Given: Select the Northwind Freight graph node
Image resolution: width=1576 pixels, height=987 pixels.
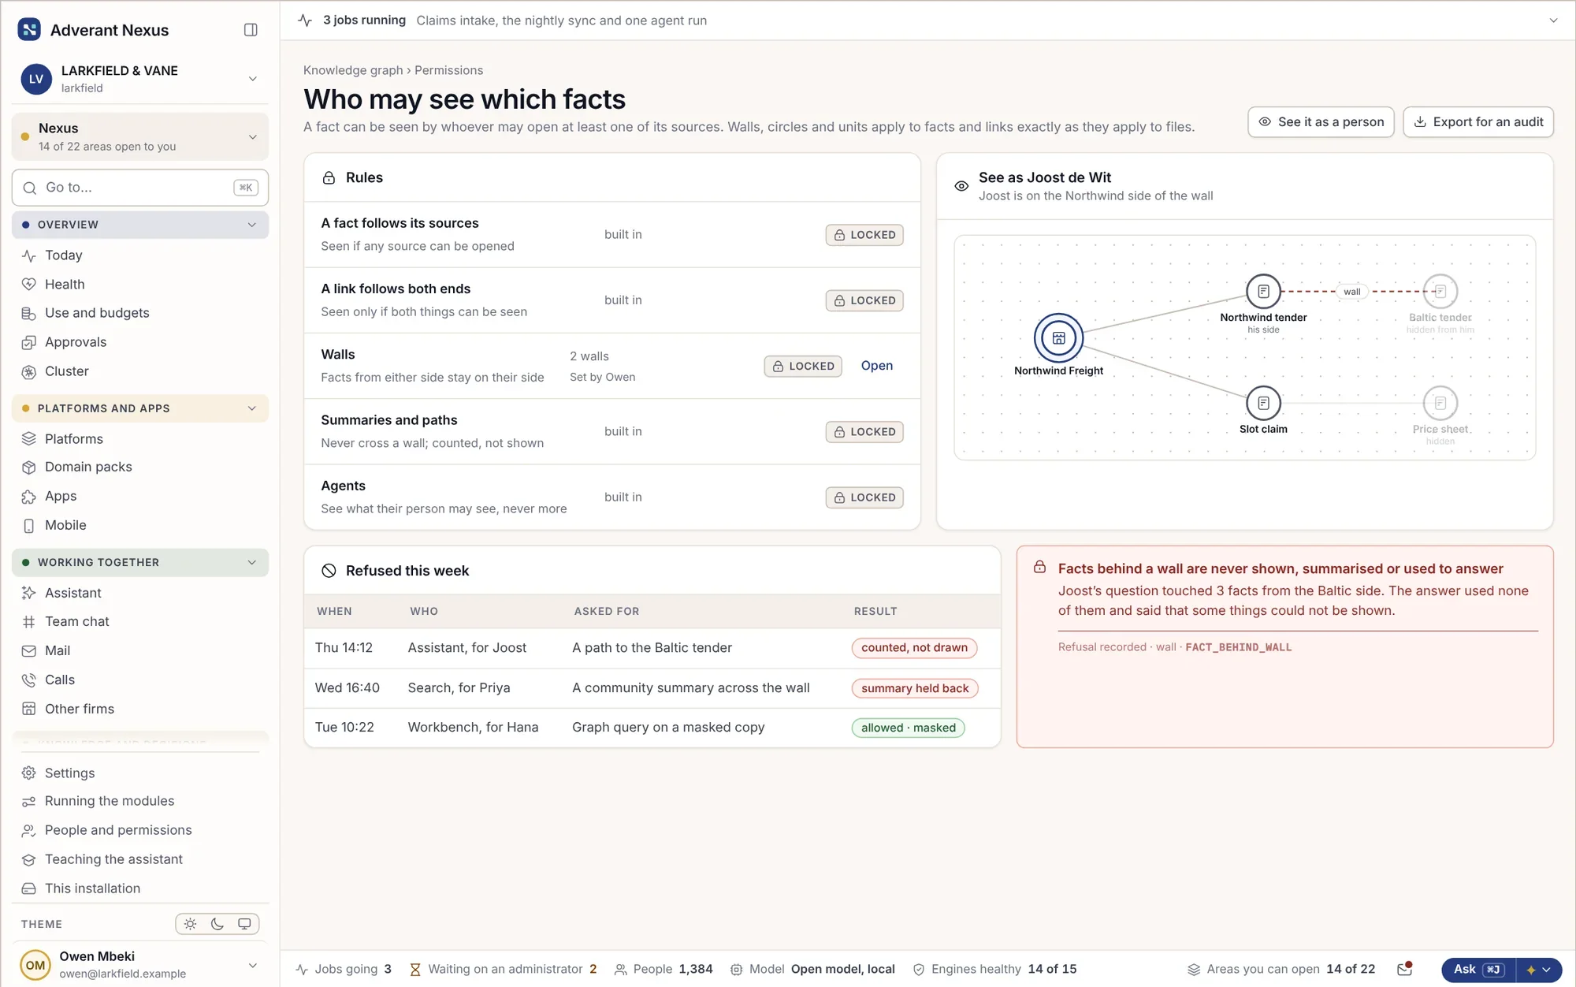Looking at the screenshot, I should [1058, 338].
